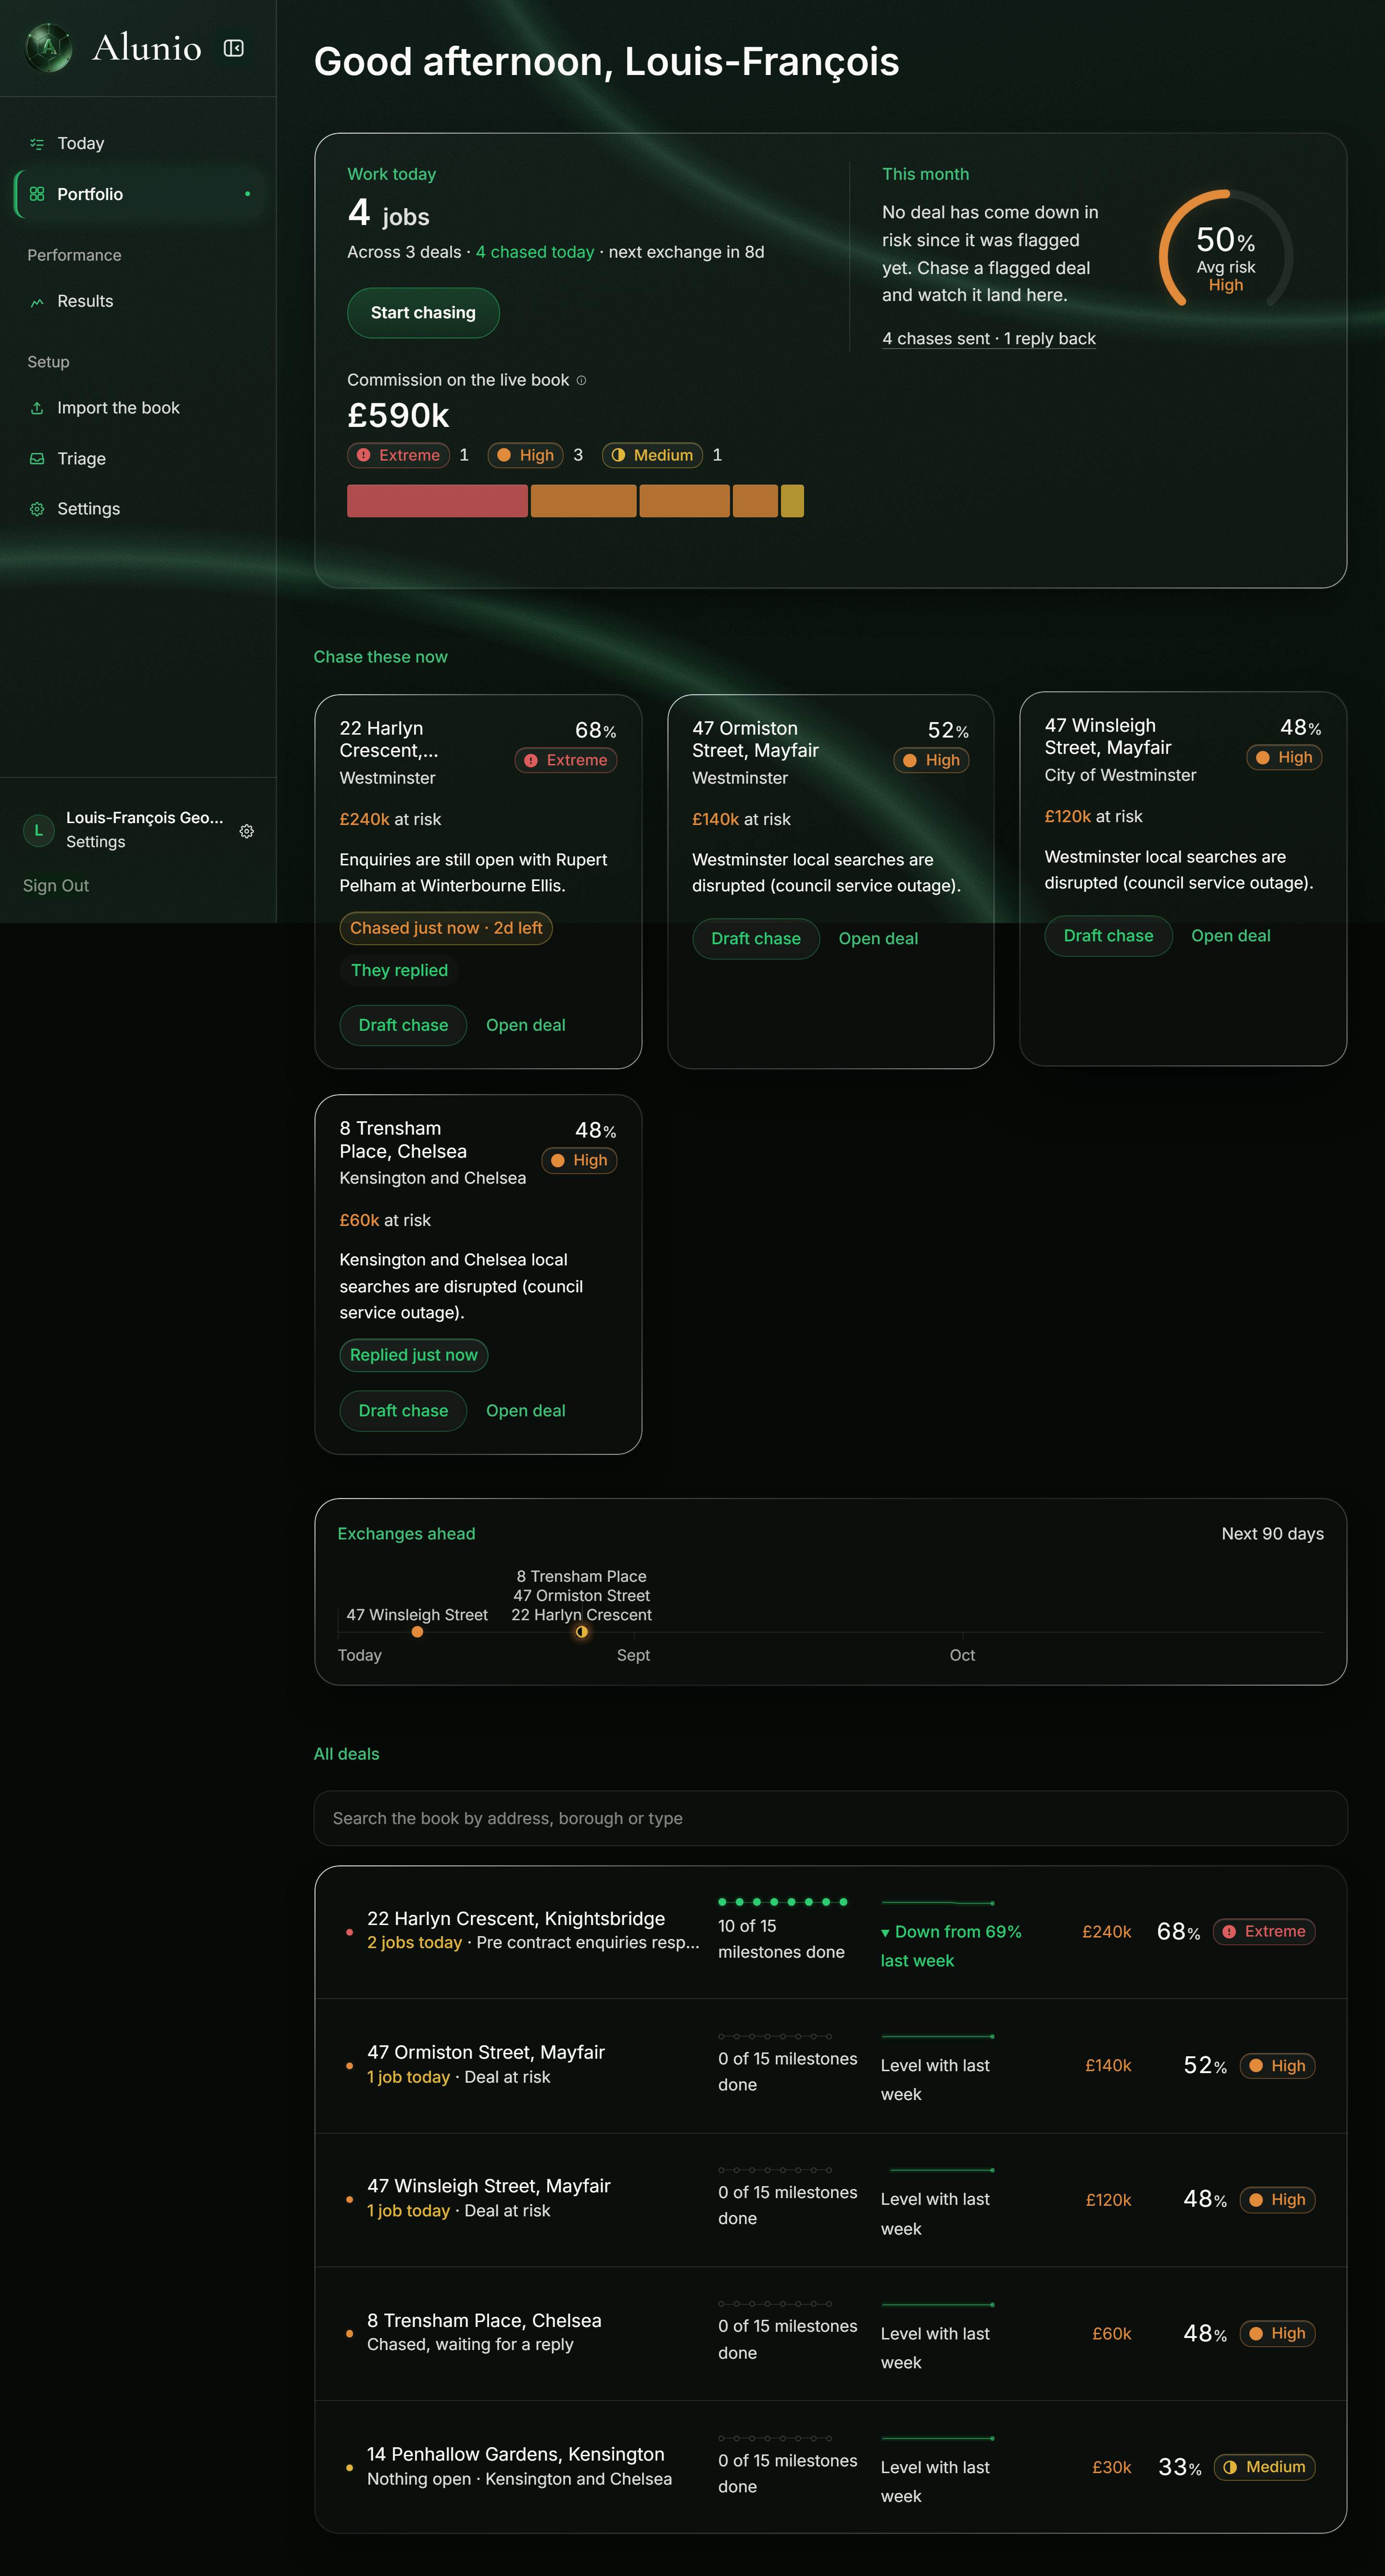1385x2576 pixels.
Task: Open Settings from the sidebar menu
Action: (138, 509)
